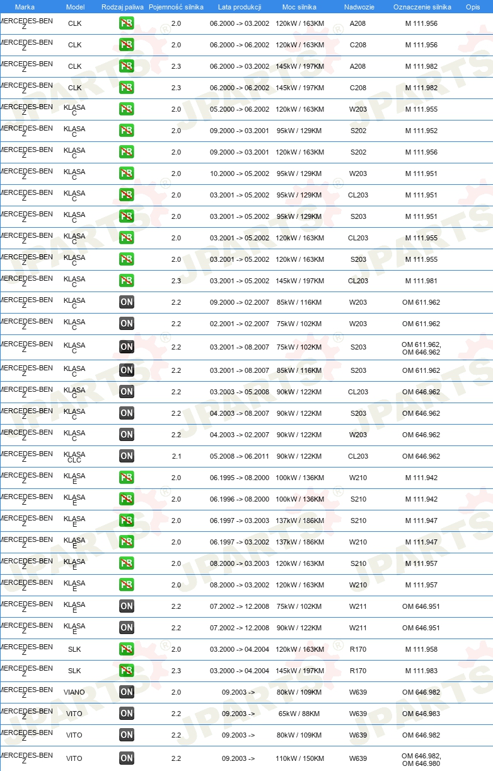This screenshot has width=493, height=771.
Task: Click PB fuel icon in CLK A208 2.0 row
Action: 127,23
